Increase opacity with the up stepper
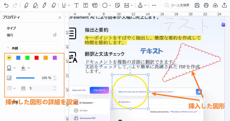 [55, 76]
